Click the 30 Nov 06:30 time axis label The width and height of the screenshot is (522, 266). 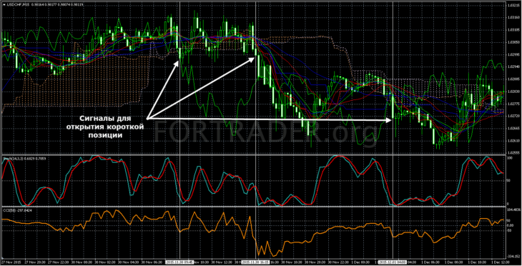(152, 262)
